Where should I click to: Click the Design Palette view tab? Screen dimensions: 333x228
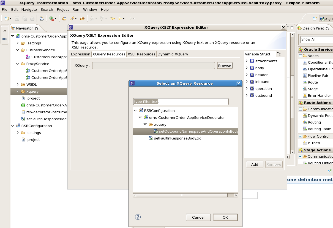[313, 28]
